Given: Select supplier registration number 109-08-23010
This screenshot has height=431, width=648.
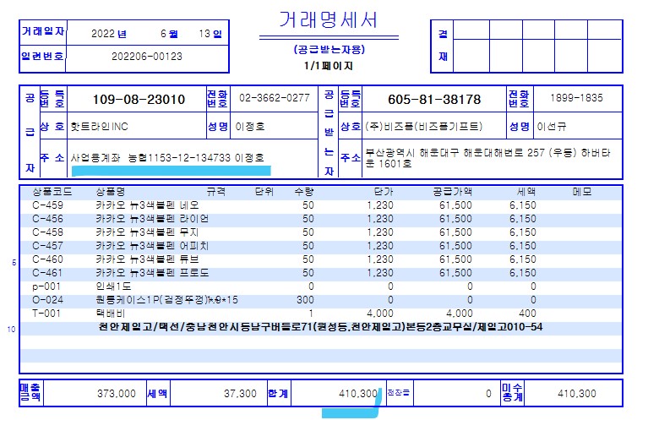Looking at the screenshot, I should tap(138, 100).
